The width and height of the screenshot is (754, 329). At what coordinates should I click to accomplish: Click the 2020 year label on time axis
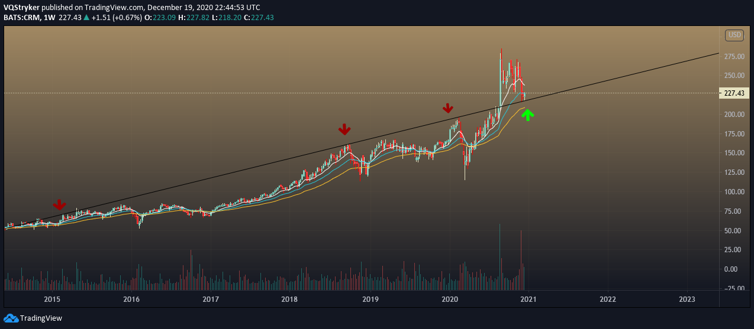[x=449, y=299]
